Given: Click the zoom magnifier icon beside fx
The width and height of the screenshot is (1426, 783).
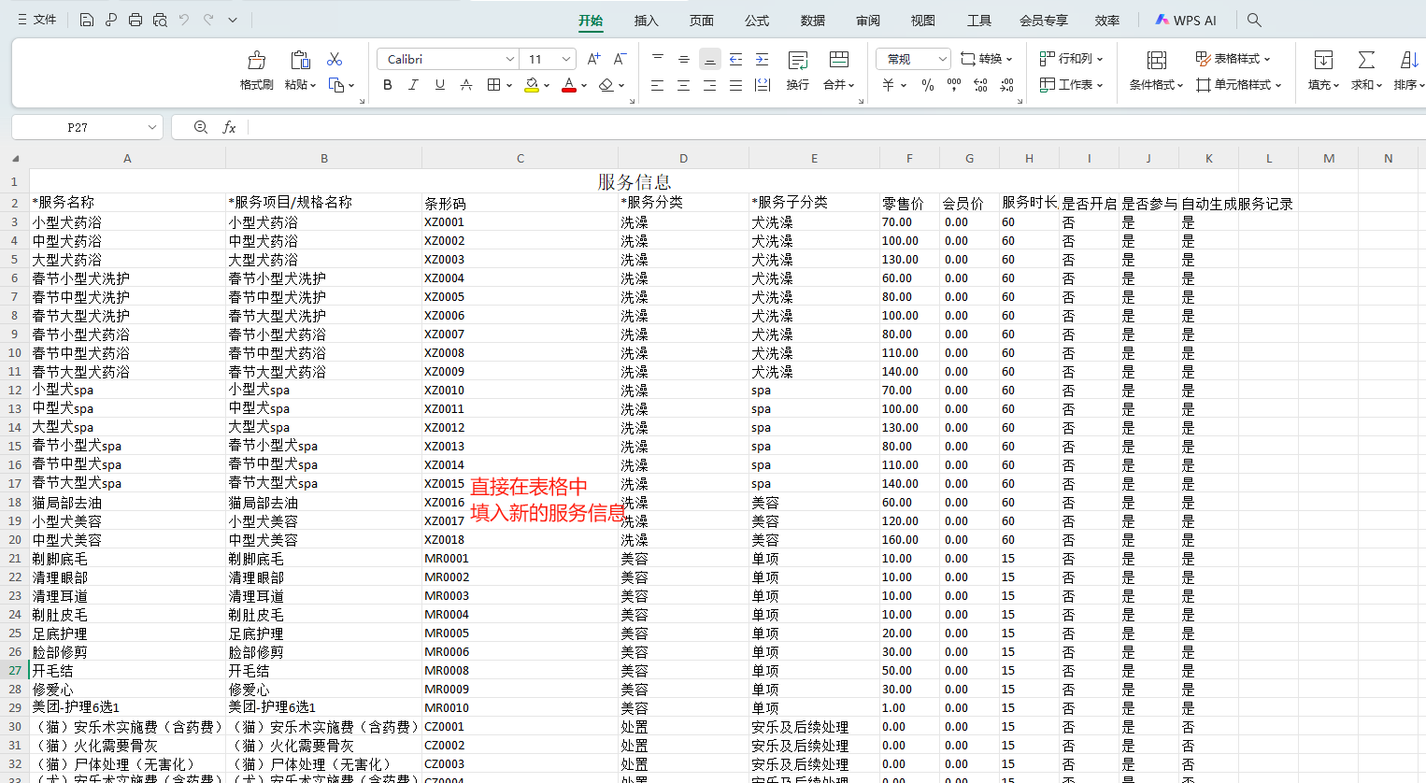Looking at the screenshot, I should pos(200,127).
